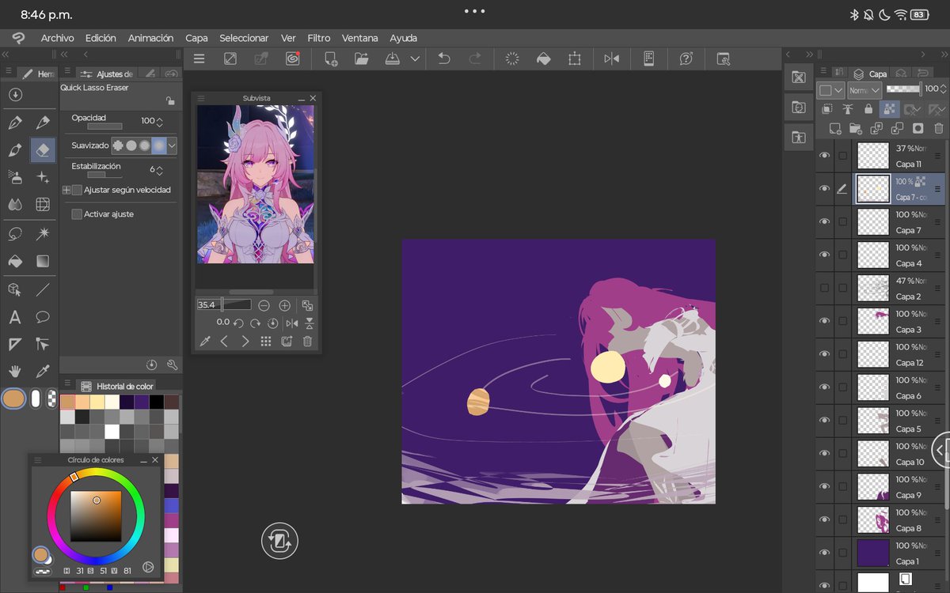Select the Fill bucket tool

[14, 261]
